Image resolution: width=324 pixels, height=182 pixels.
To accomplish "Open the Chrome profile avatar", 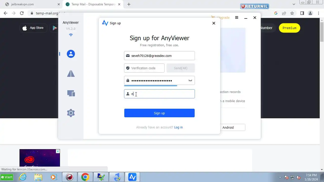I will [310, 13].
